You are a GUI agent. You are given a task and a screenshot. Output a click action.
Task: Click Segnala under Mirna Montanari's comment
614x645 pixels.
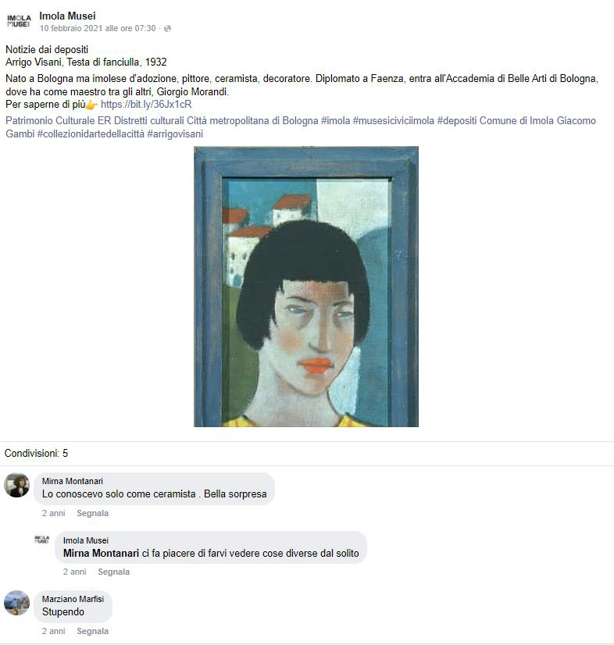tap(93, 513)
